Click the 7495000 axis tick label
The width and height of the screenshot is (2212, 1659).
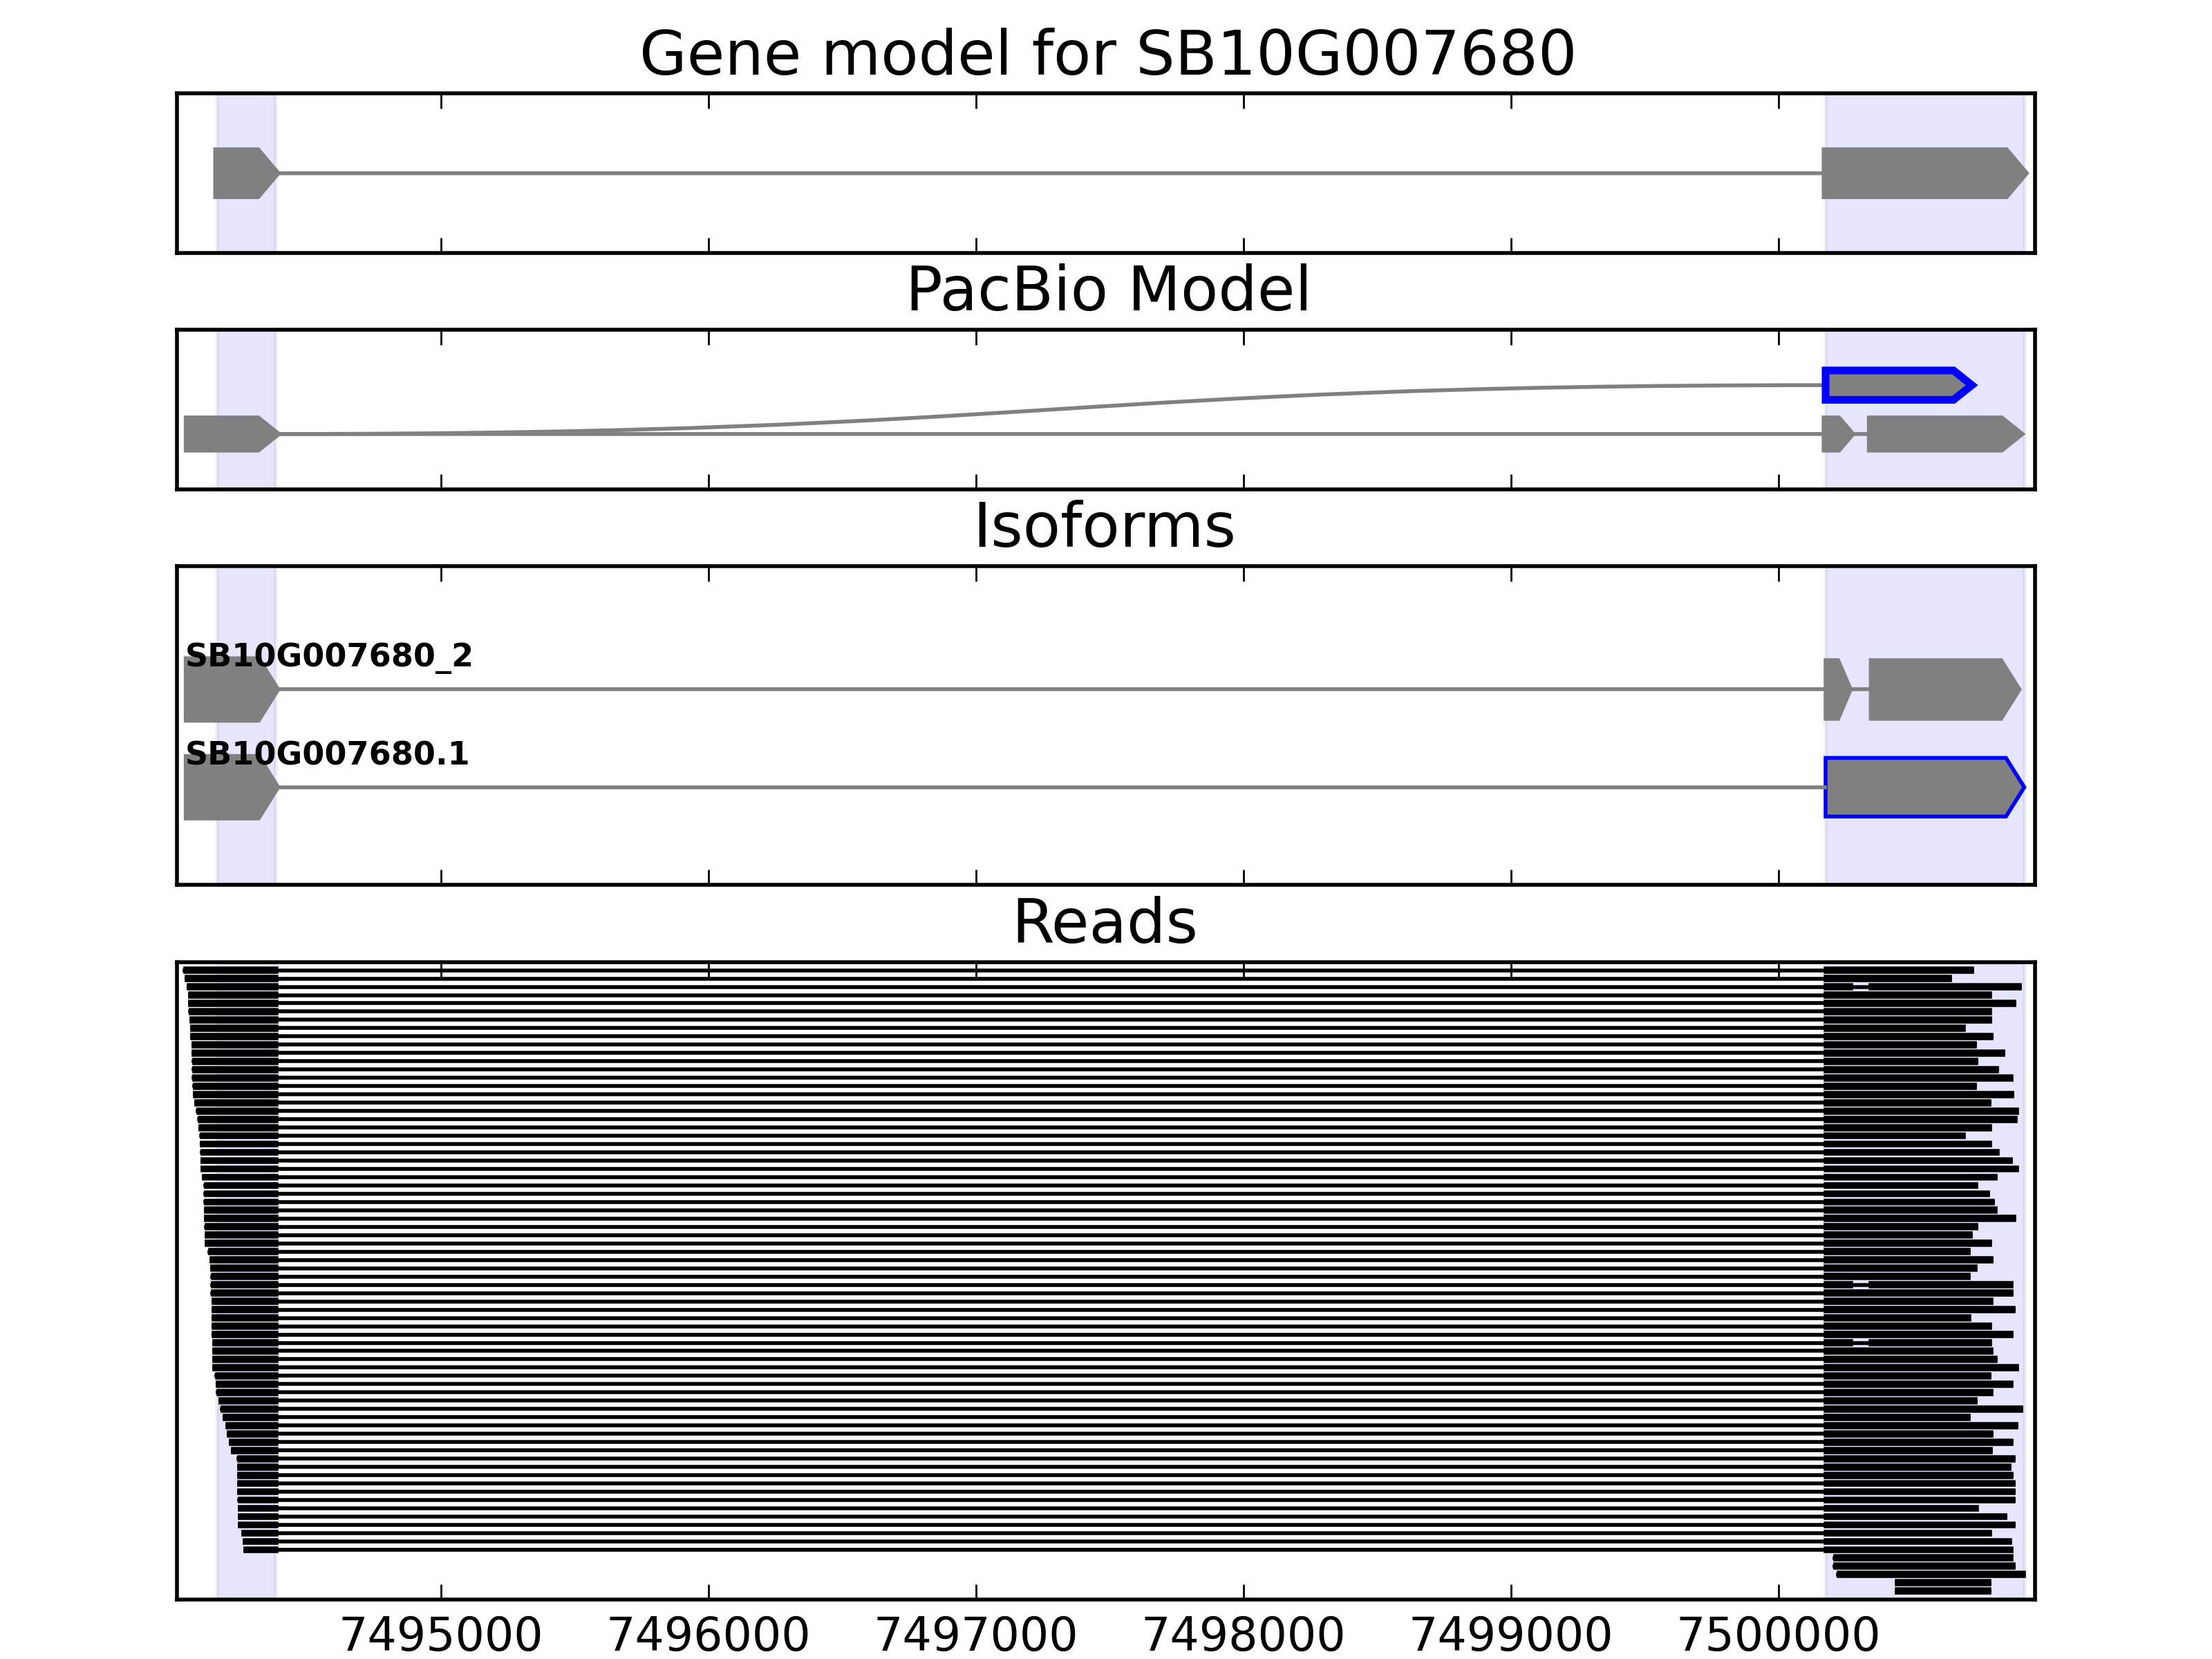tap(441, 1635)
